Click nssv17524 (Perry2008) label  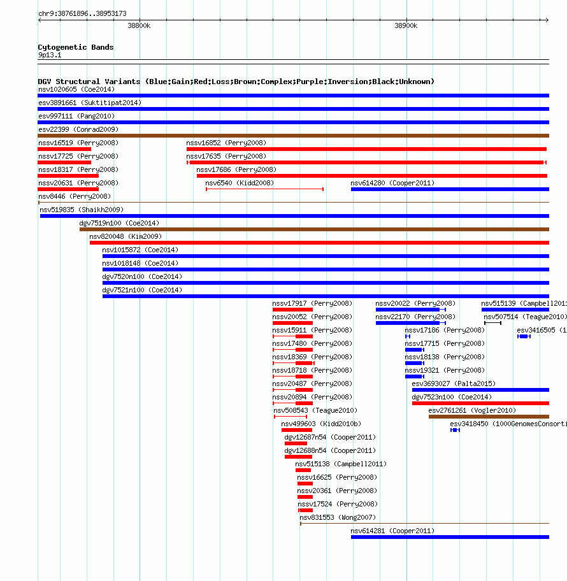coord(338,503)
